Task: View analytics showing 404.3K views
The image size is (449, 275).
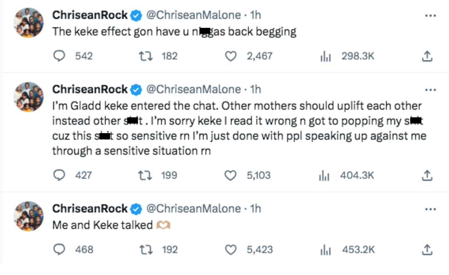Action: 325,176
